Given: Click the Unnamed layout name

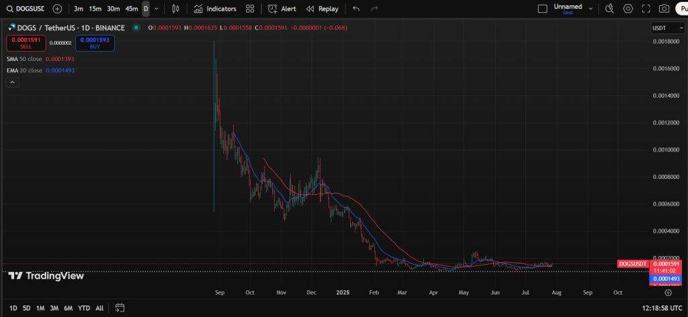Looking at the screenshot, I should [568, 7].
